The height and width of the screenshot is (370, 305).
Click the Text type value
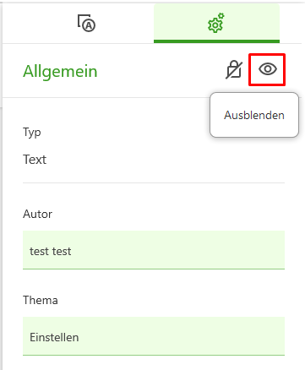pos(35,160)
